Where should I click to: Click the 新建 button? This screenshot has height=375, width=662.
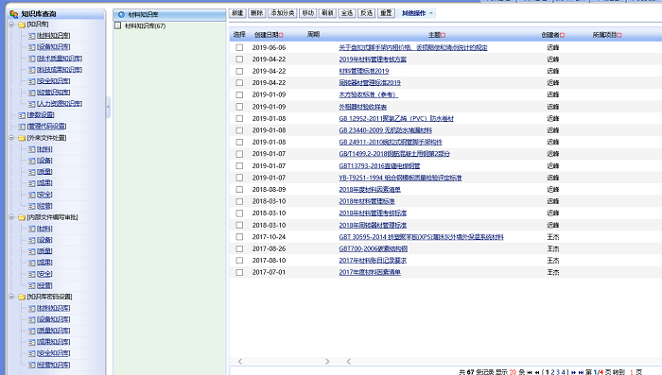[x=237, y=13]
